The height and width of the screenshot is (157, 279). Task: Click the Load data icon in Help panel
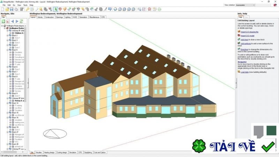[239, 72]
